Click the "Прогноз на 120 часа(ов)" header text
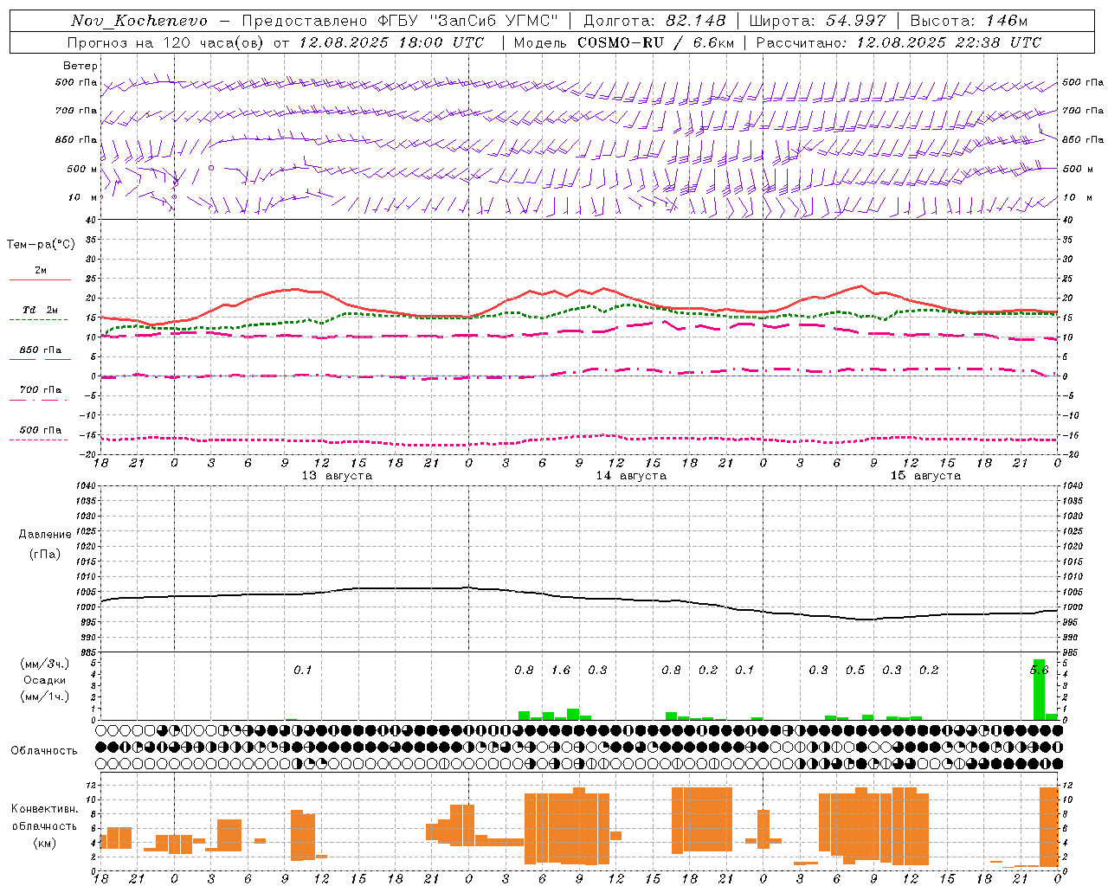1108x886 pixels. [166, 42]
